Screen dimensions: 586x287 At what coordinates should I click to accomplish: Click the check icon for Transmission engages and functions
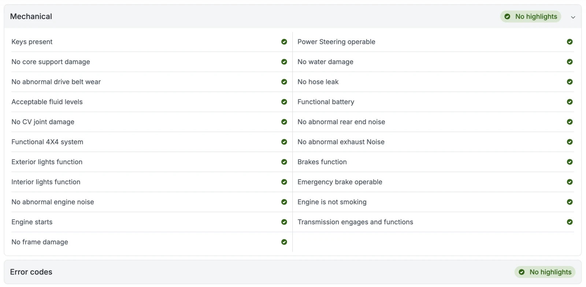[570, 222]
